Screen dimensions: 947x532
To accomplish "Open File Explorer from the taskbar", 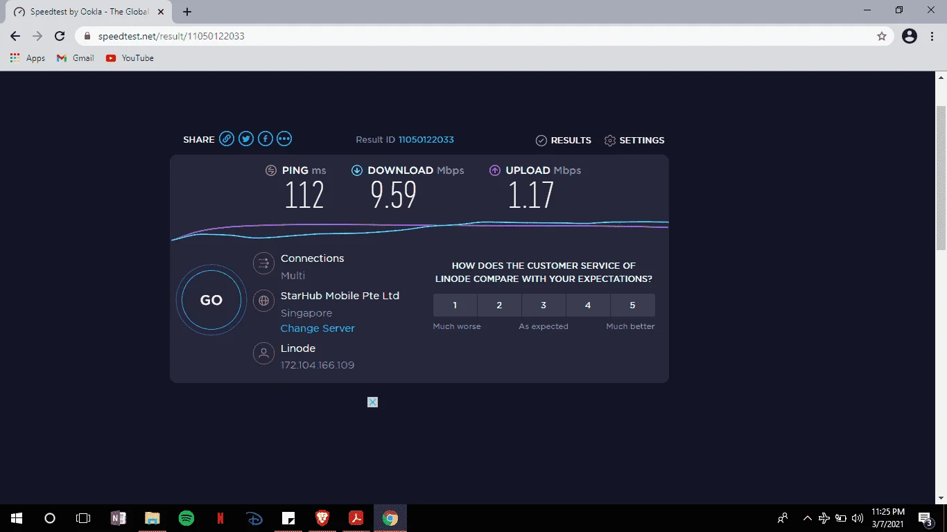I will 153,518.
